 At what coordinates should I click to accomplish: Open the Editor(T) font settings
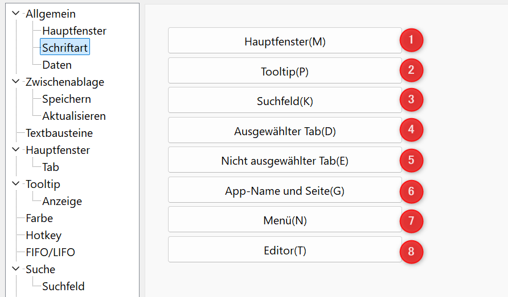(285, 250)
